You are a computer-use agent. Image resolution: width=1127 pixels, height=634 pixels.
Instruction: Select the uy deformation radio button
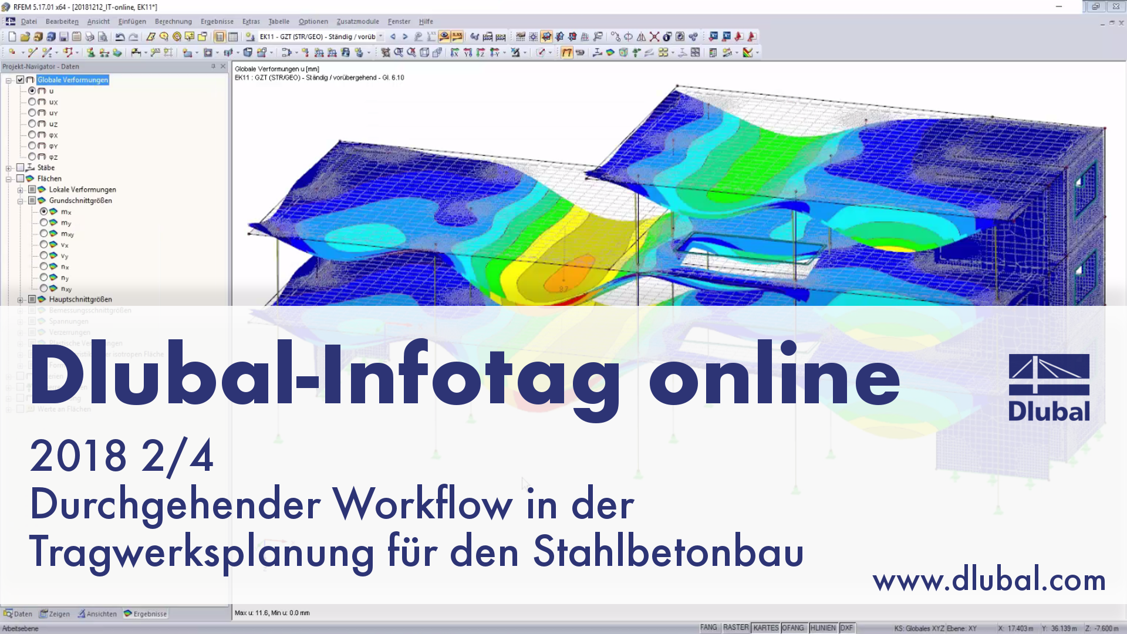32,113
